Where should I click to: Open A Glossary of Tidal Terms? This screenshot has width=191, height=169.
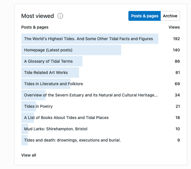click(x=48, y=61)
